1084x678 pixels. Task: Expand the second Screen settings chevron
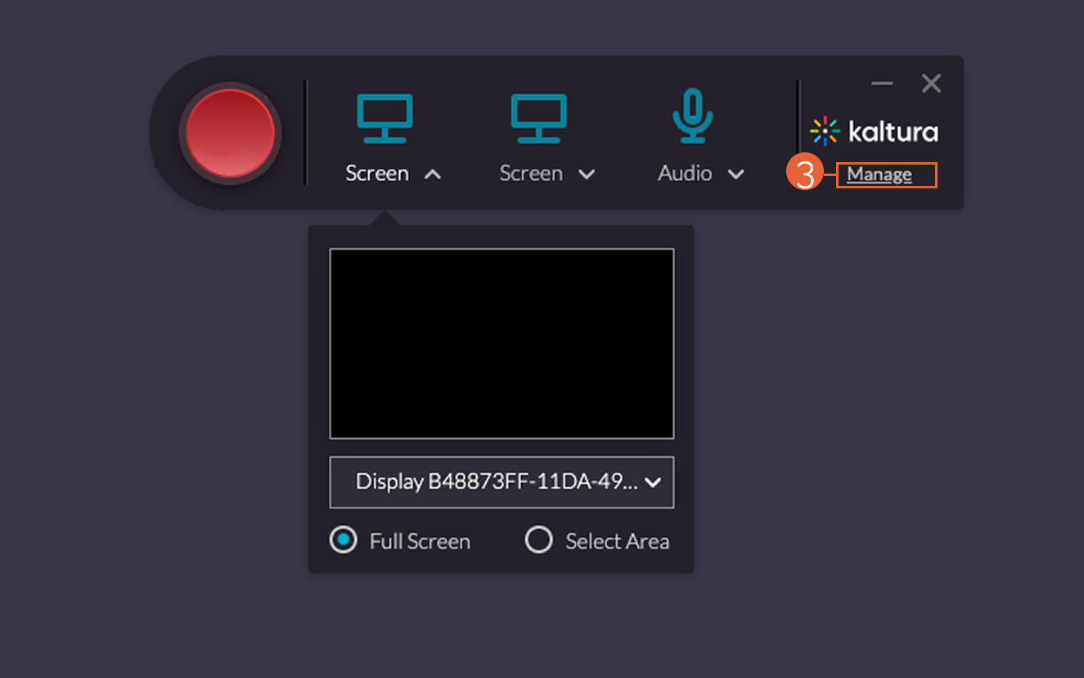click(x=587, y=174)
